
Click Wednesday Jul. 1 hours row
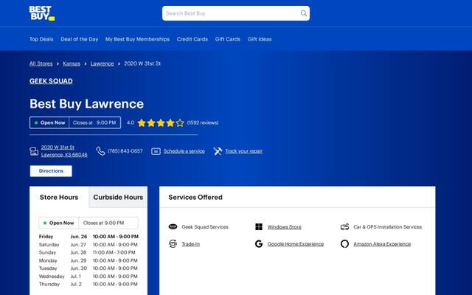[x=88, y=277]
